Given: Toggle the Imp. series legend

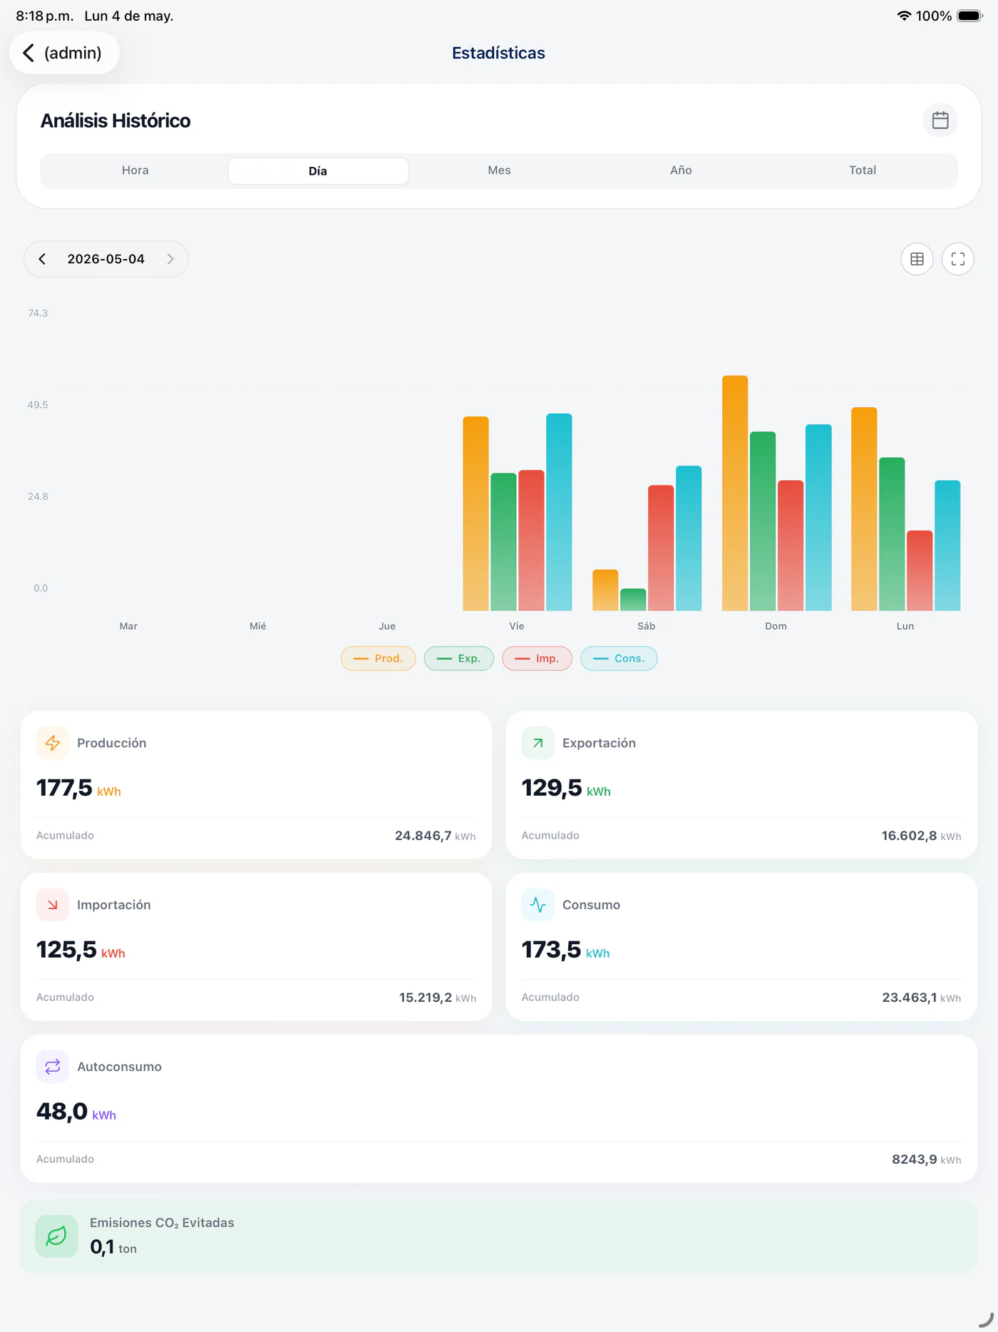Looking at the screenshot, I should [x=537, y=658].
